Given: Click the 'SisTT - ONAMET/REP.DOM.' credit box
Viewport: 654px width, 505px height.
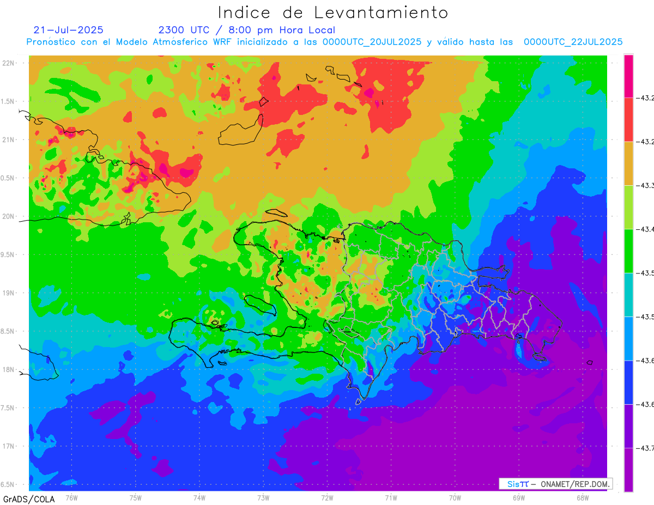Looking at the screenshot, I should point(556,484).
